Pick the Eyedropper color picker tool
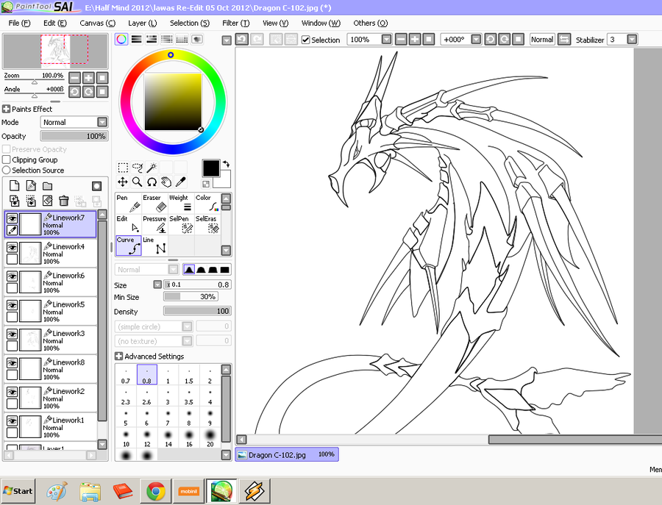The width and height of the screenshot is (662, 505). (x=180, y=182)
